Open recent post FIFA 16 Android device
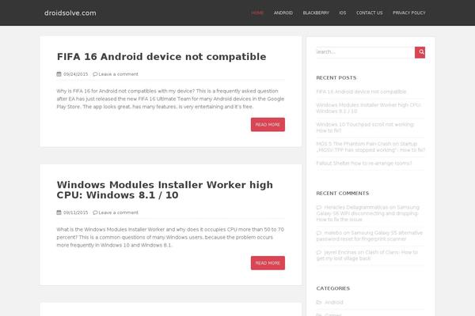475x316 pixels. click(361, 92)
